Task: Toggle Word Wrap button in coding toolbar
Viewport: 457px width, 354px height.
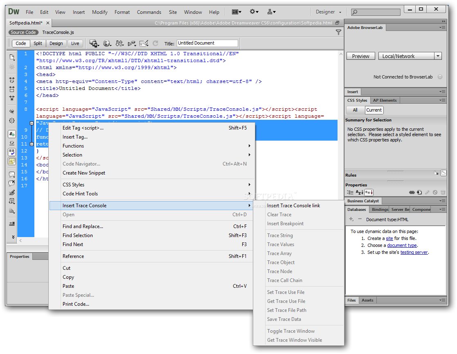Action: point(11,152)
